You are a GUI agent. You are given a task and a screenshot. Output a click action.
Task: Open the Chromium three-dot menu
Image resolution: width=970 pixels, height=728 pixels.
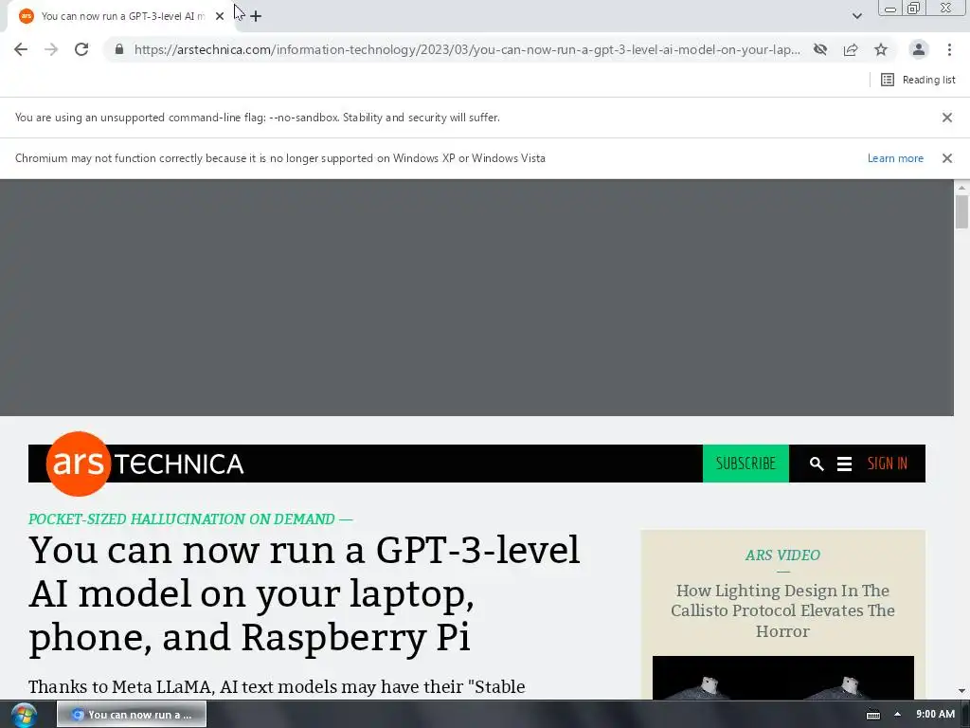[949, 49]
